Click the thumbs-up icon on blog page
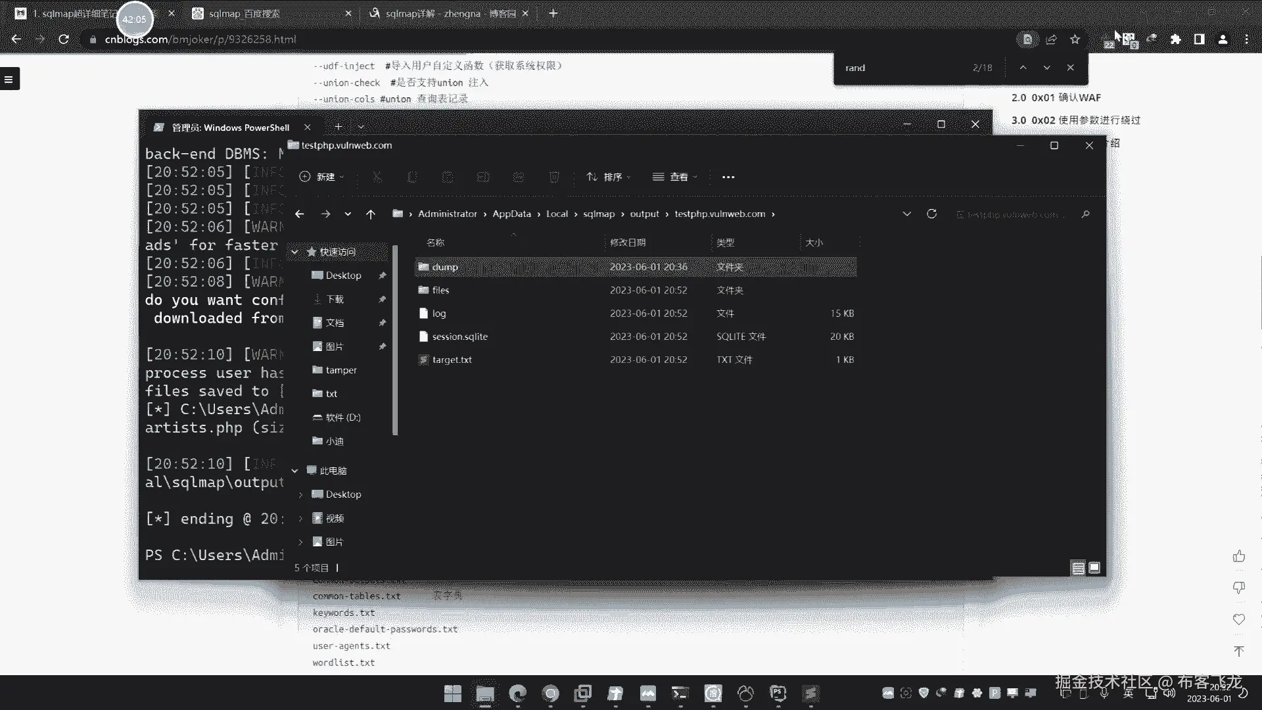This screenshot has width=1262, height=710. (x=1239, y=557)
